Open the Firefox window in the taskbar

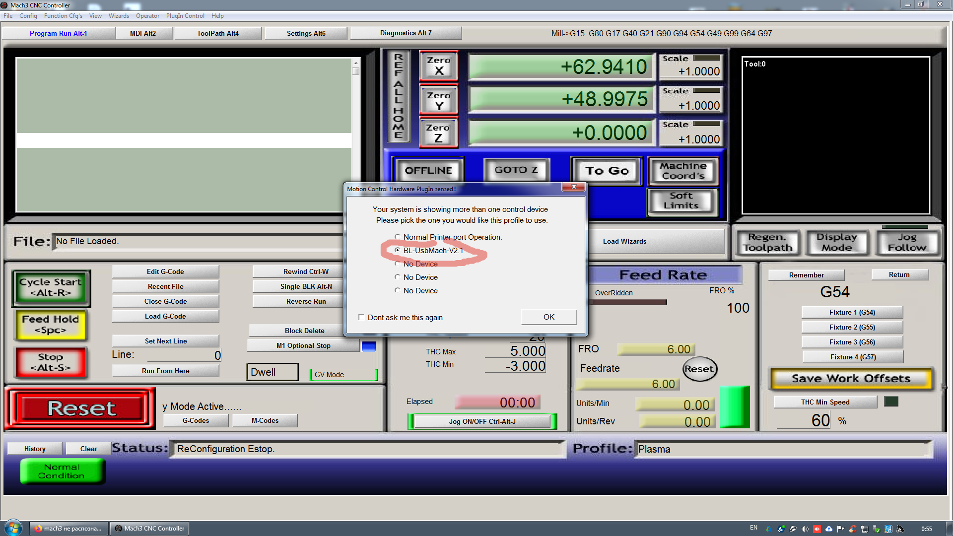[68, 529]
